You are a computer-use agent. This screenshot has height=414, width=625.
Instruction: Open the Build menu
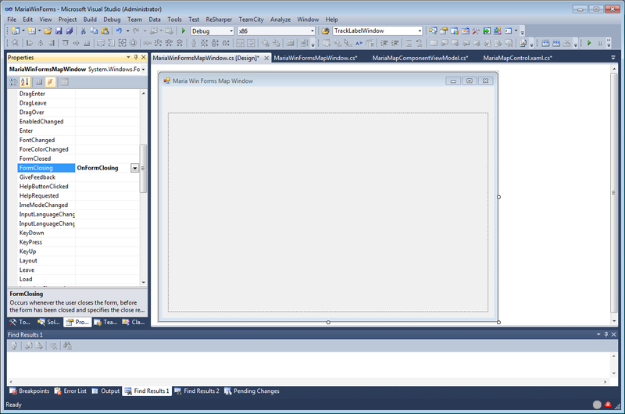[90, 19]
